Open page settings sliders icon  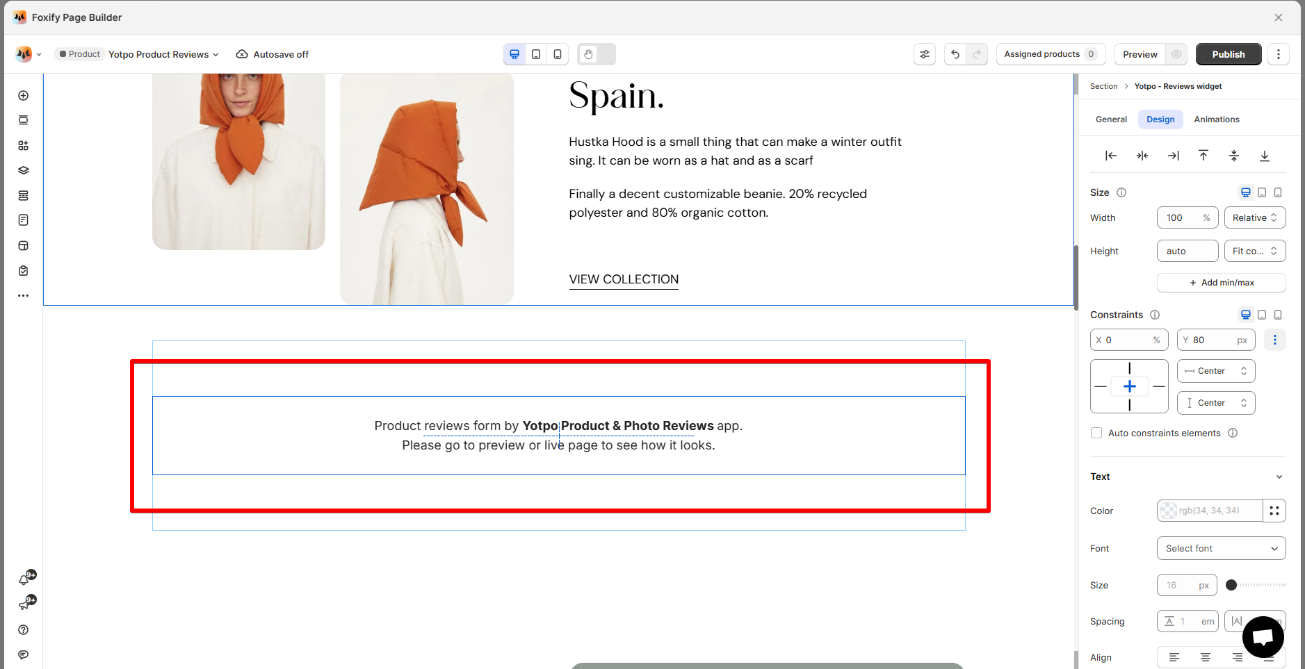[x=925, y=54]
